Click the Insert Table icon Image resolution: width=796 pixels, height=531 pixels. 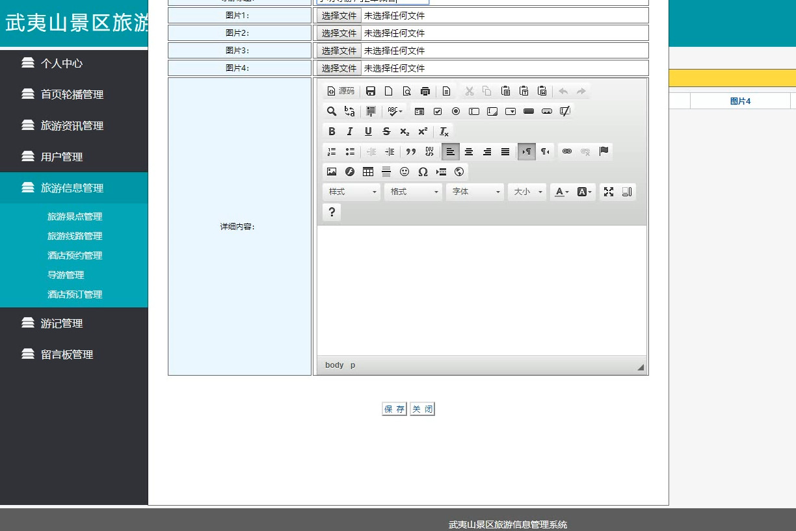click(x=368, y=172)
